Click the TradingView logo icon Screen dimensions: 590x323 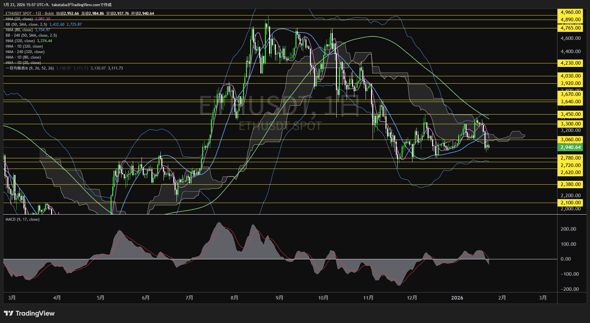coord(9,313)
